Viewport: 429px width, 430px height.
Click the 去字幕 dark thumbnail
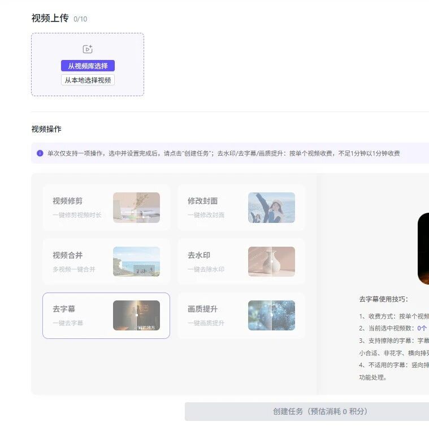pyautogui.click(x=136, y=315)
